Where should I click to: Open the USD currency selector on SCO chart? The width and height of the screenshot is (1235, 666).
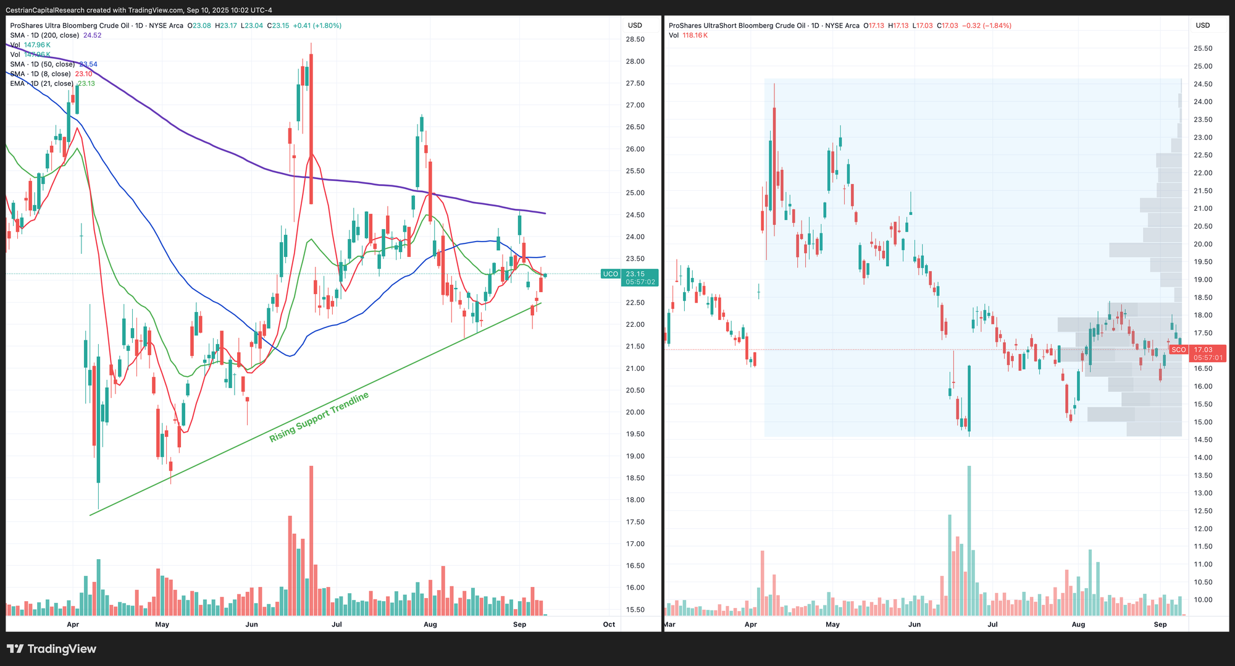[x=1203, y=25]
